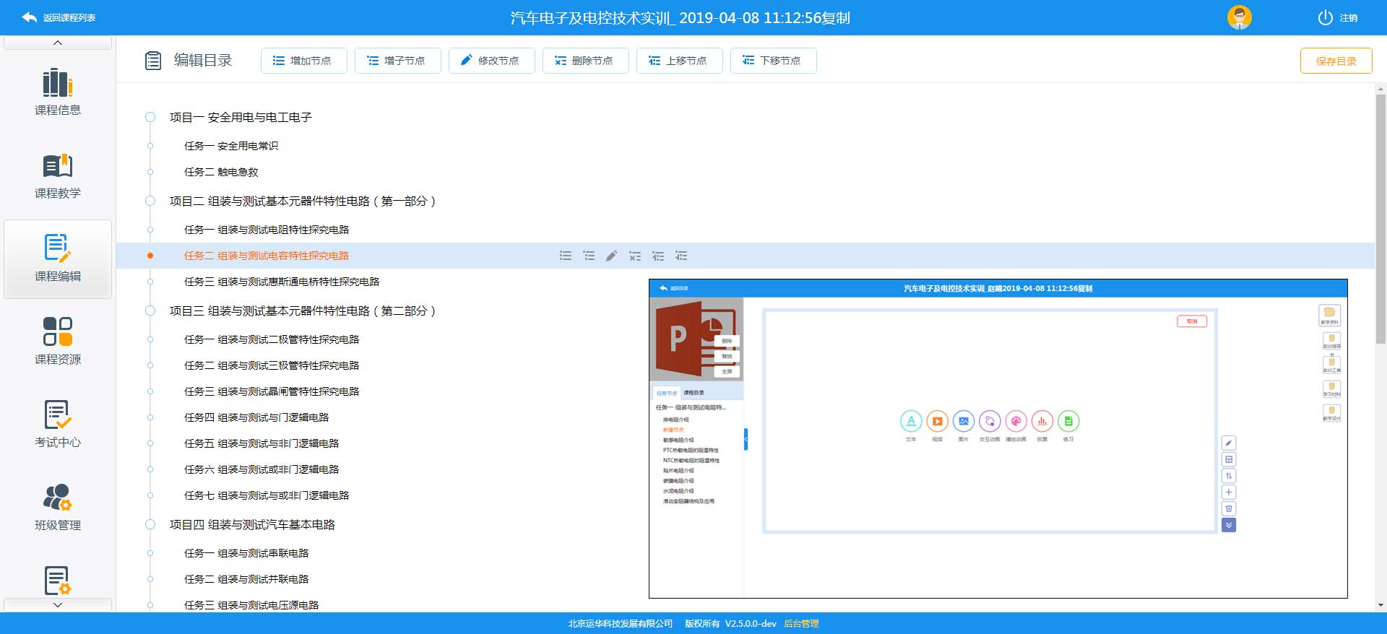
Task: Click 下移节点 in the toolbar
Action: [773, 61]
